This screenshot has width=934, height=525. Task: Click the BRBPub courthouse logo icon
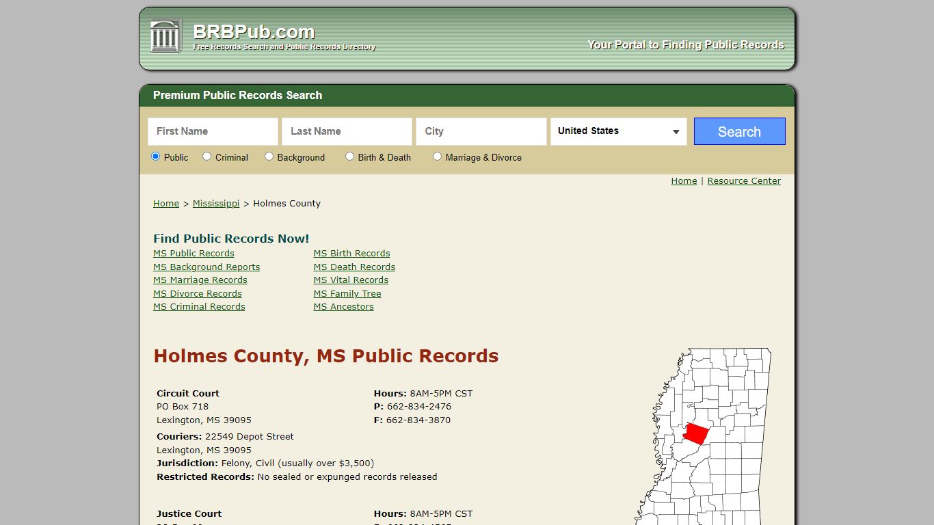(x=166, y=36)
